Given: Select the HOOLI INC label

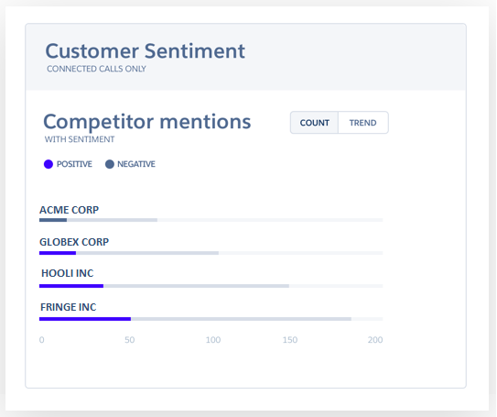Looking at the screenshot, I should (68, 273).
